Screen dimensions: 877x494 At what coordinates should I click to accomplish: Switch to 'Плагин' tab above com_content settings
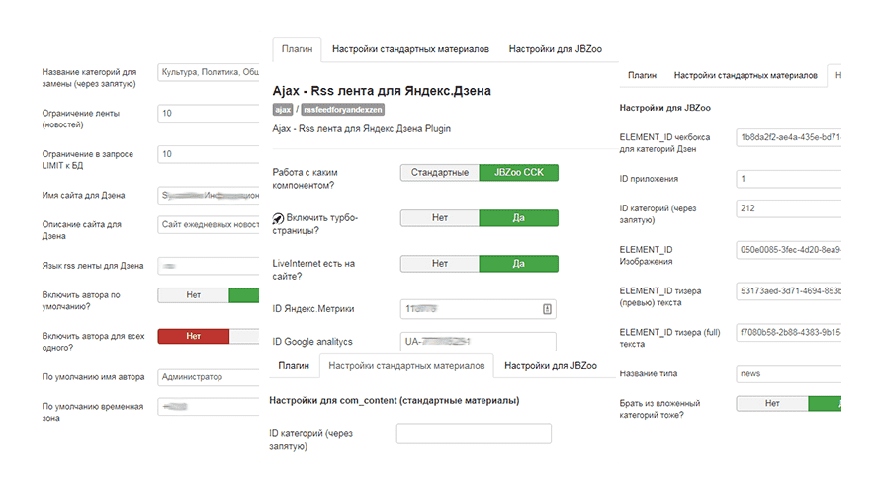click(x=294, y=366)
